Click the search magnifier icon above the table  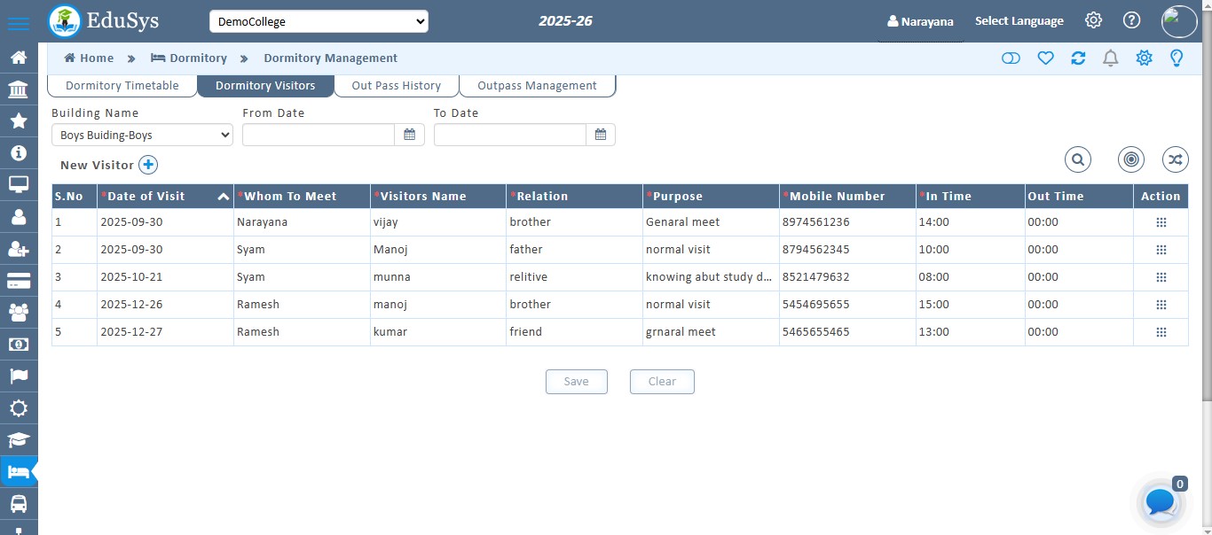[x=1077, y=159]
